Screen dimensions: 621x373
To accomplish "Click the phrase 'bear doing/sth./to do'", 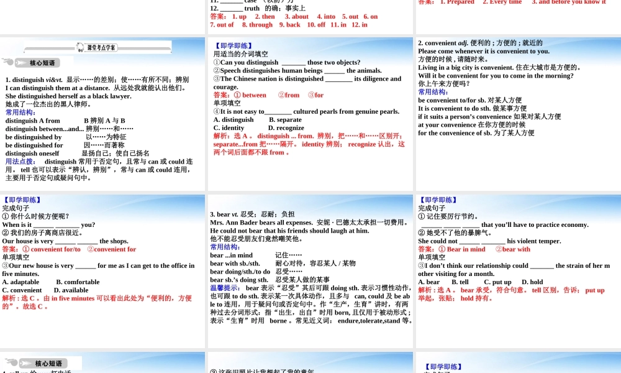I will pyautogui.click(x=240, y=272).
